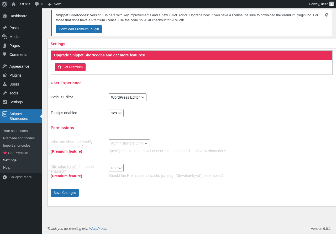336x234 pixels.
Task: Click the Settings sliders icon in sidebar
Action: 5,102
